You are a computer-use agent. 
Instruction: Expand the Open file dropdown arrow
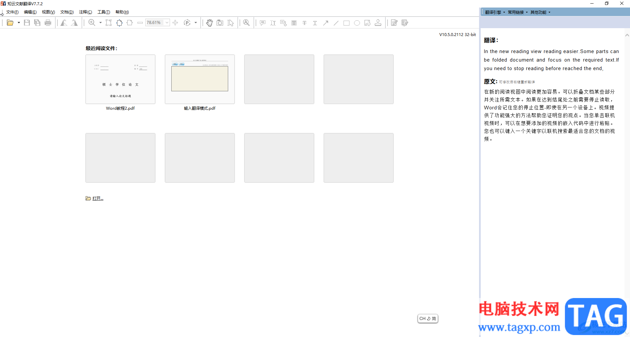19,23
